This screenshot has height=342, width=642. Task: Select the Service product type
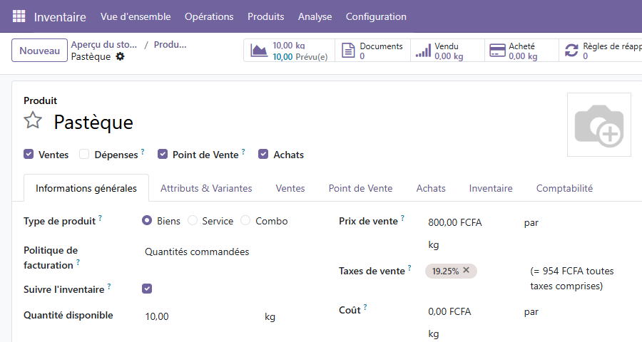pyautogui.click(x=193, y=220)
